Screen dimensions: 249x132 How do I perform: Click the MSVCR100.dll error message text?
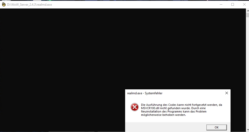pyautogui.click(x=182, y=110)
